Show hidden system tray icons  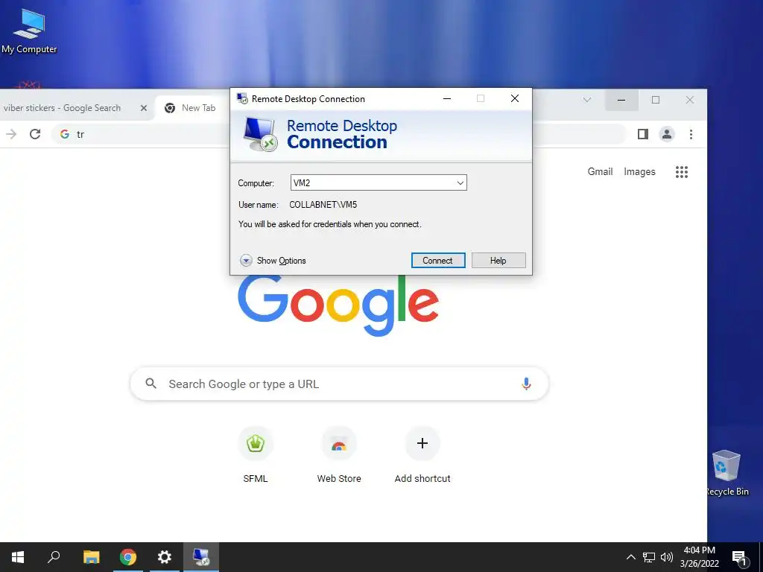[630, 557]
